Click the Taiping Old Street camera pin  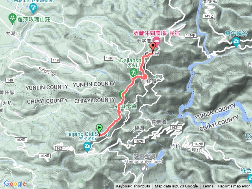(x=87, y=147)
